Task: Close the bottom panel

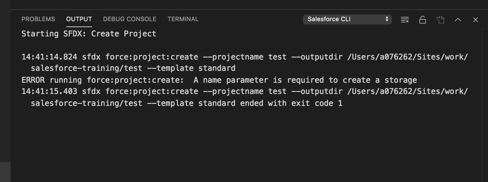Action: 475,20
